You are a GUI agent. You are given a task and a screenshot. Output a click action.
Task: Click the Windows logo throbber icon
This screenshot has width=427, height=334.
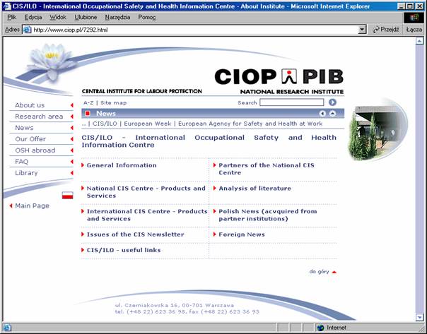(414, 18)
